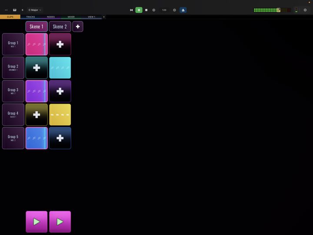
Task: Launch Skene 1 with its play button
Action: coord(37,222)
